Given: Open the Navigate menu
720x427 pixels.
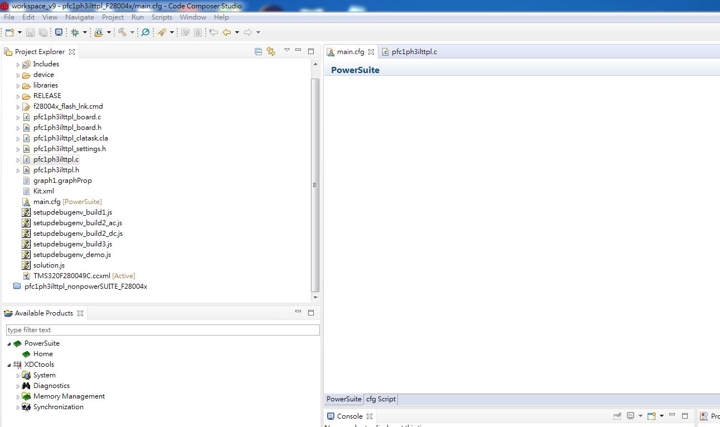Looking at the screenshot, I should coord(80,17).
